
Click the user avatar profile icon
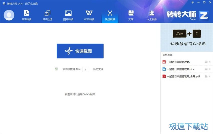[9, 15]
